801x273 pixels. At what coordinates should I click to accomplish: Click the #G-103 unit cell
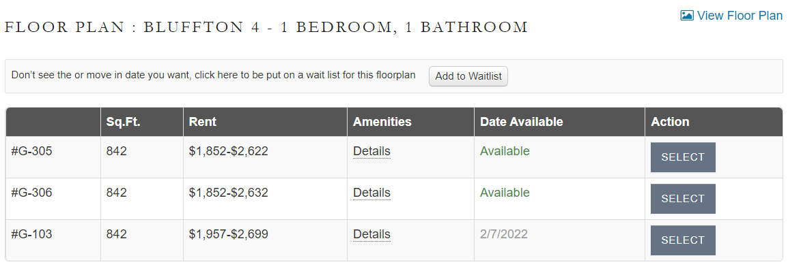point(31,234)
